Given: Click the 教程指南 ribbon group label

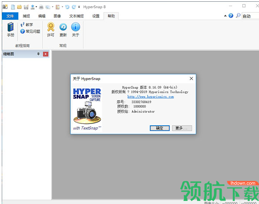Looking at the screenshot, I should click(x=22, y=46).
